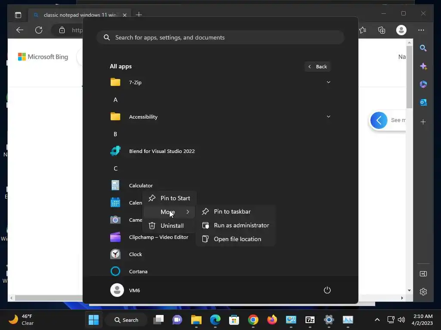Open File Explorer from the taskbar
Image resolution: width=441 pixels, height=330 pixels.
point(196,320)
